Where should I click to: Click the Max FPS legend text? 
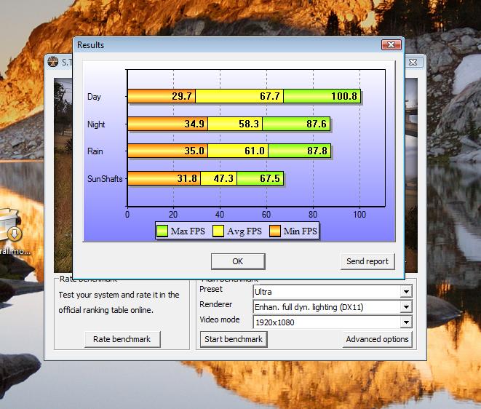coord(188,231)
